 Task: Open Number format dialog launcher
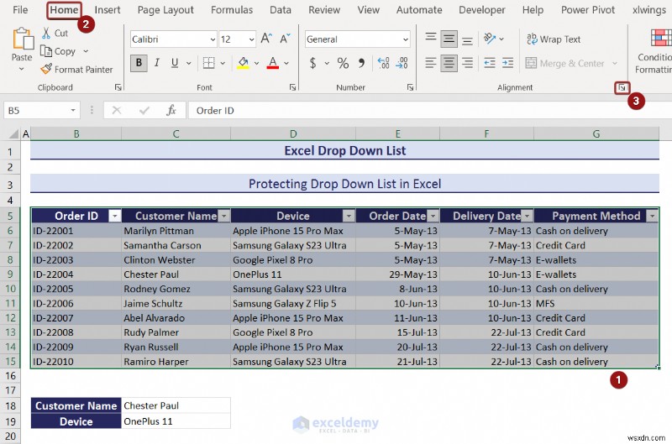coord(410,87)
